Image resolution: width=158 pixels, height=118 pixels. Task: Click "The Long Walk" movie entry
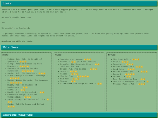pyautogui.click(x=126, y=59)
